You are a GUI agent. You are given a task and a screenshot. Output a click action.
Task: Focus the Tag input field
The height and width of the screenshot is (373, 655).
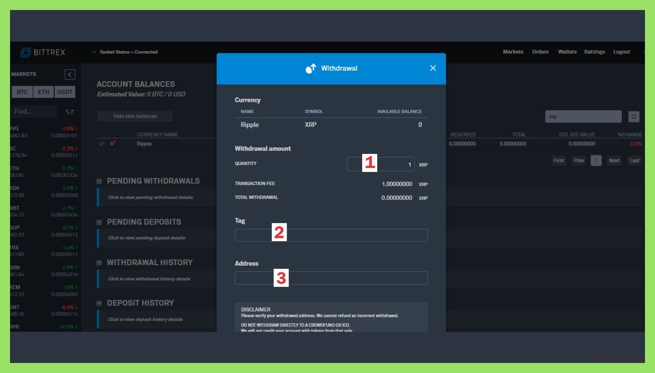pos(331,235)
